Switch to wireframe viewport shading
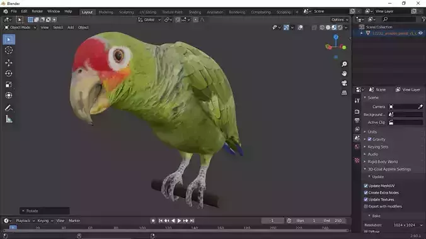426x239 pixels. click(322, 28)
